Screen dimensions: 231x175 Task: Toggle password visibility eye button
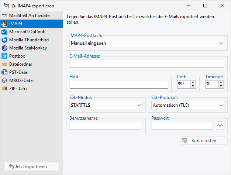pyautogui.click(x=220, y=126)
